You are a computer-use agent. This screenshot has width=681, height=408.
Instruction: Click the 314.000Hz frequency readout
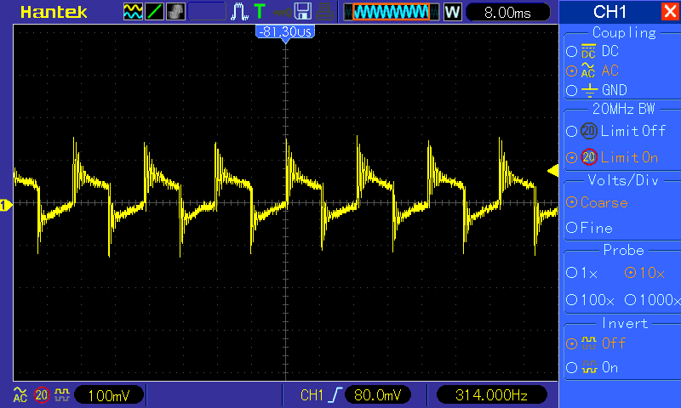(491, 395)
